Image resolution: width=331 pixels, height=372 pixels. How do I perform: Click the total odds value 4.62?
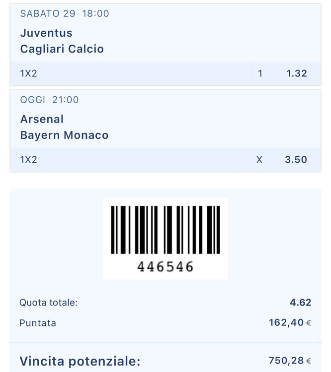300,303
